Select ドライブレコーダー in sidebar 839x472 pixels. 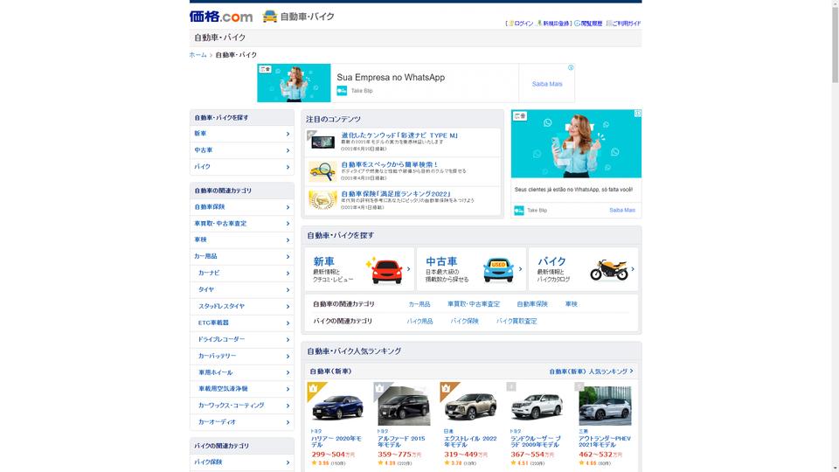[242, 339]
